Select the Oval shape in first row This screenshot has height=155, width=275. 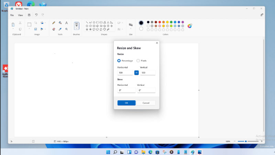[x=94, y=22]
